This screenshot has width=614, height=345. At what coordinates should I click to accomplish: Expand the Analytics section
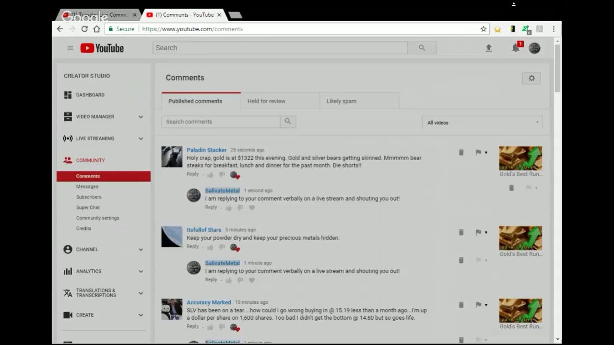point(141,272)
